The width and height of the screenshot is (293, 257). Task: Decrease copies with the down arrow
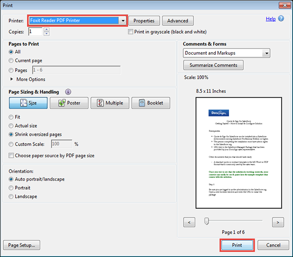(x=46, y=34)
